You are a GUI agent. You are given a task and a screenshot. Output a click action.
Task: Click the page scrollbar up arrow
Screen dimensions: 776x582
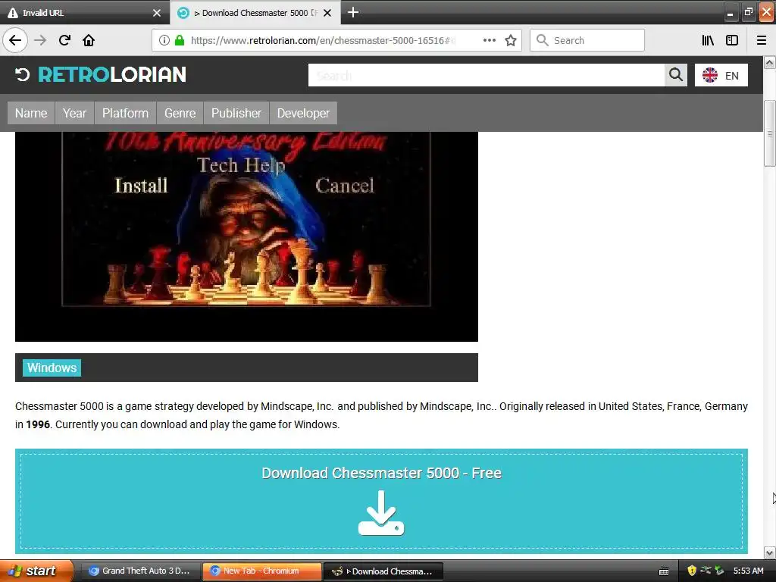(770, 63)
